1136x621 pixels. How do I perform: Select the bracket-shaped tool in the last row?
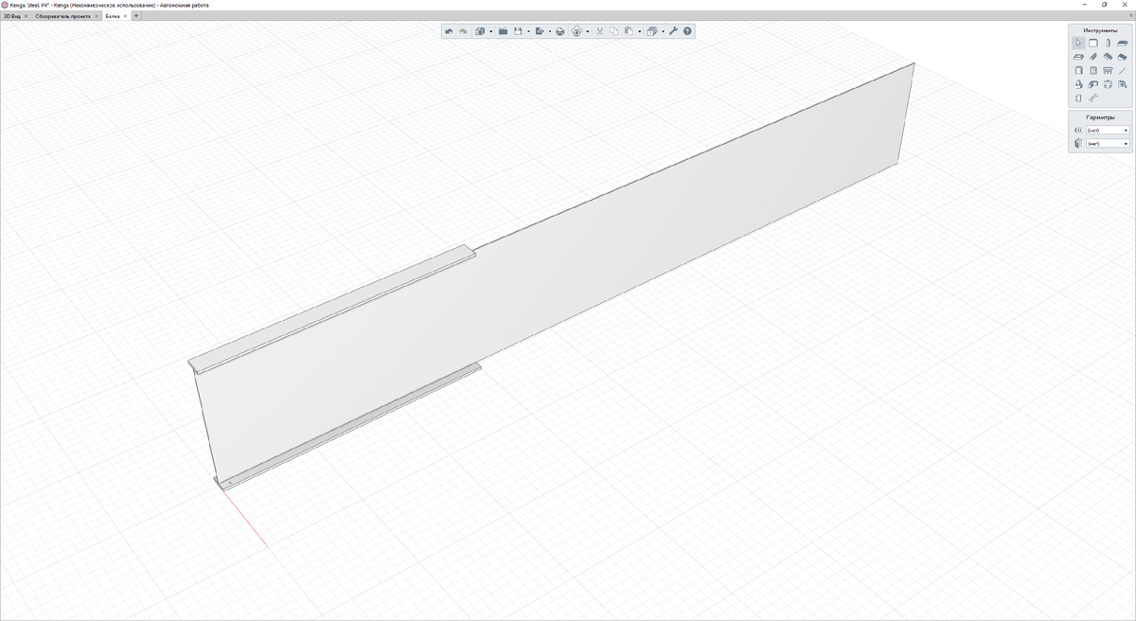tap(1078, 98)
